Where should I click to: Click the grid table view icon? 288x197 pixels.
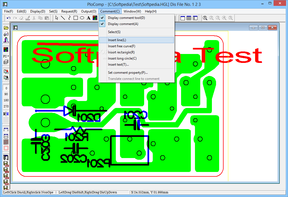tap(189, 18)
